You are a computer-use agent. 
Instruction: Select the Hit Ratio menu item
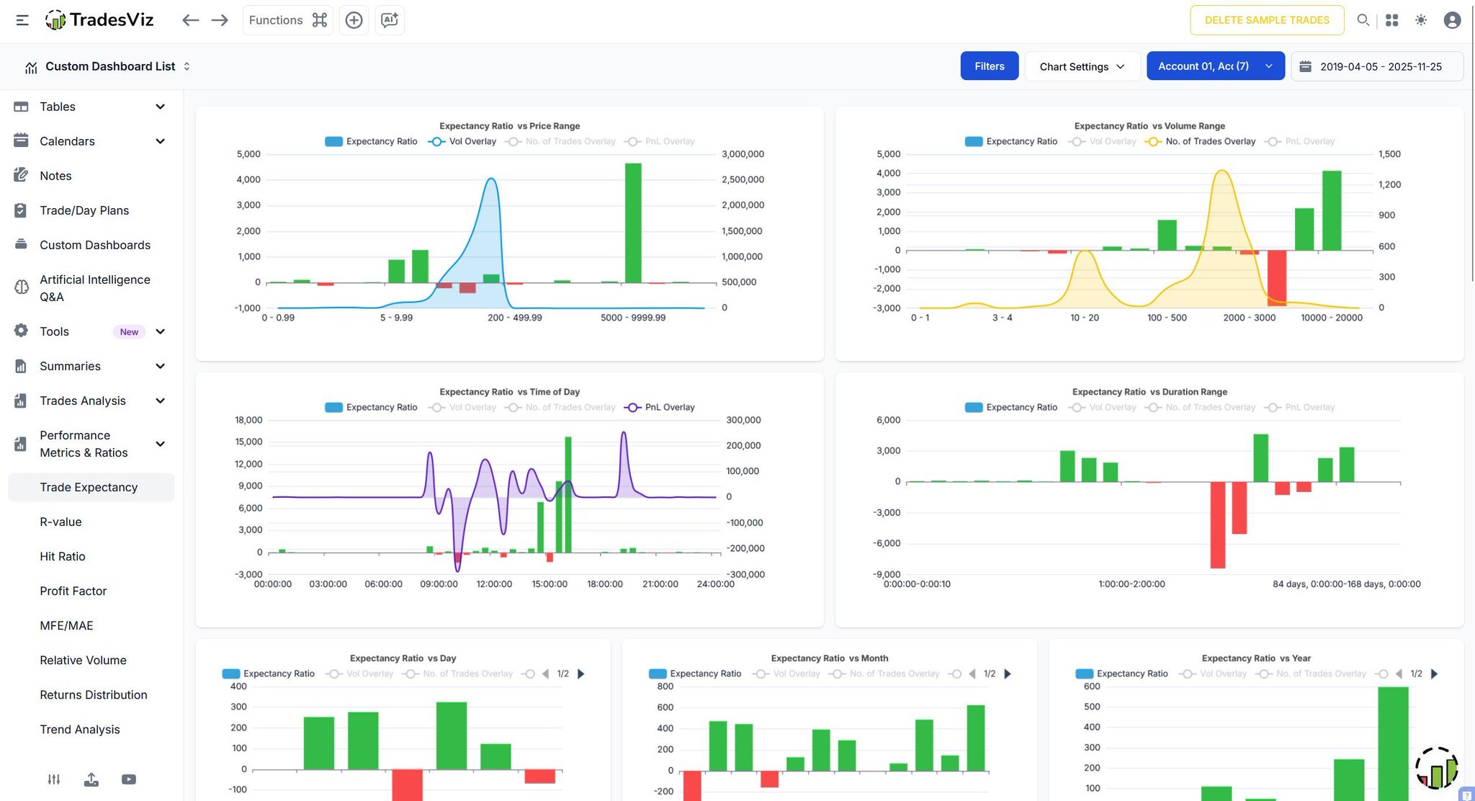(63, 556)
